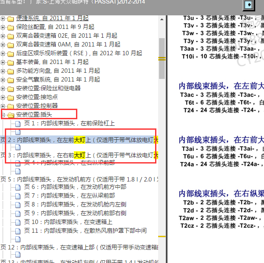
Task: Expand the 保险丝配置 folder
Action: click(3, 27)
